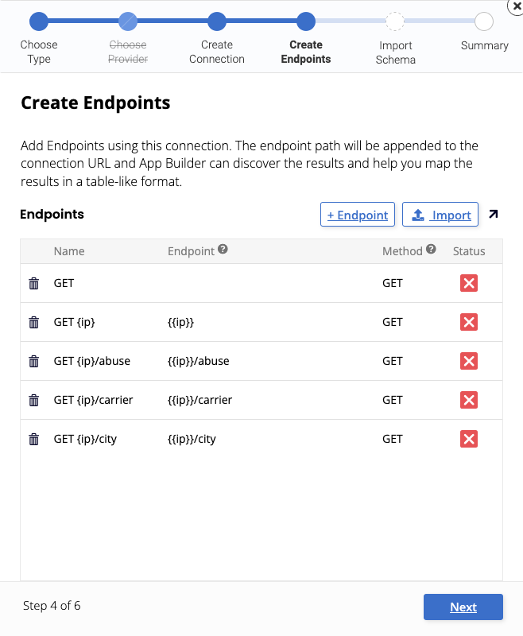Viewport: 523px width, 636px height.
Task: Jump ahead to the Summary step
Action: pyautogui.click(x=485, y=22)
